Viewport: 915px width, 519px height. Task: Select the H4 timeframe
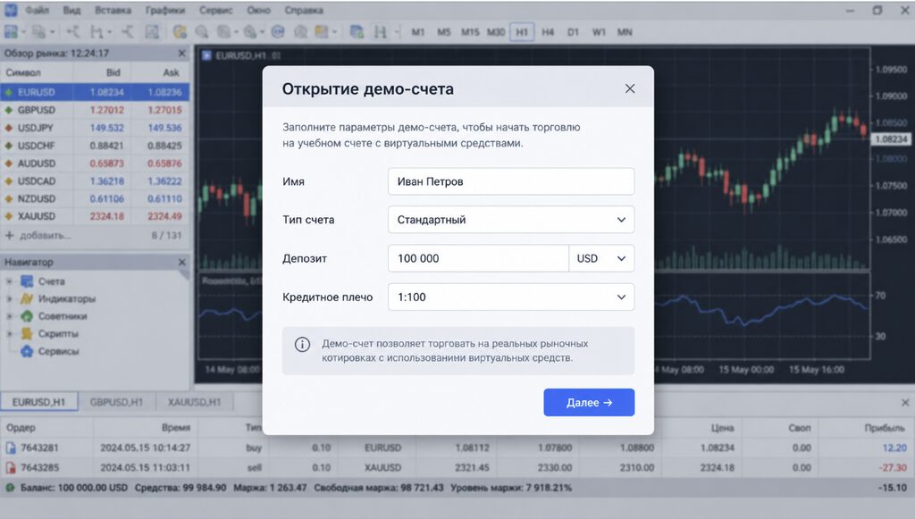548,32
